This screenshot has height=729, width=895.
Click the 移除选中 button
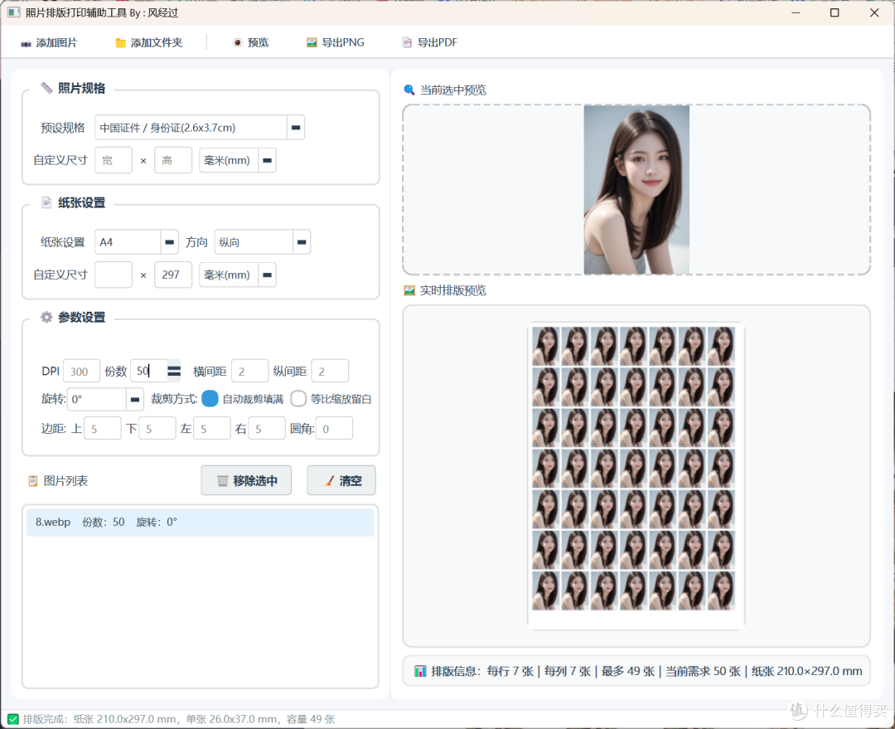click(246, 480)
